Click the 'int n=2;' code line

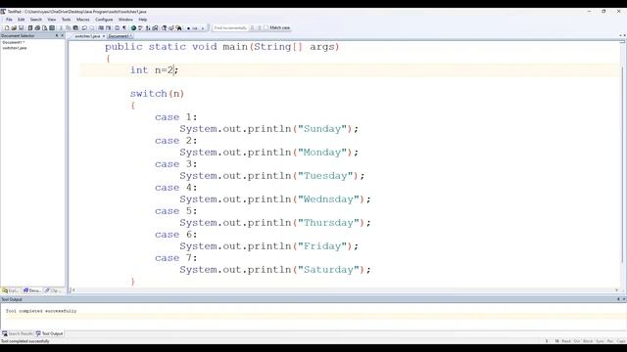(x=154, y=70)
